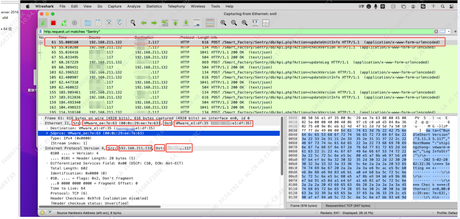Sort by the Source column header
460x219 pixels.
[x=95, y=37]
